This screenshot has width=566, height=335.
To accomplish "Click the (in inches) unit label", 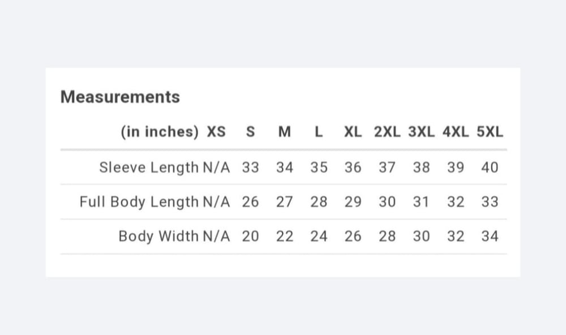I will click(x=160, y=132).
